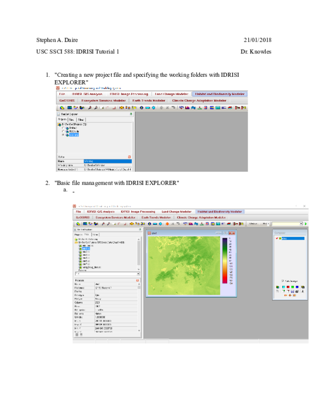Collapse the Metadata panel in lower explorer
This screenshot has height=400, width=309.
pos(138,280)
